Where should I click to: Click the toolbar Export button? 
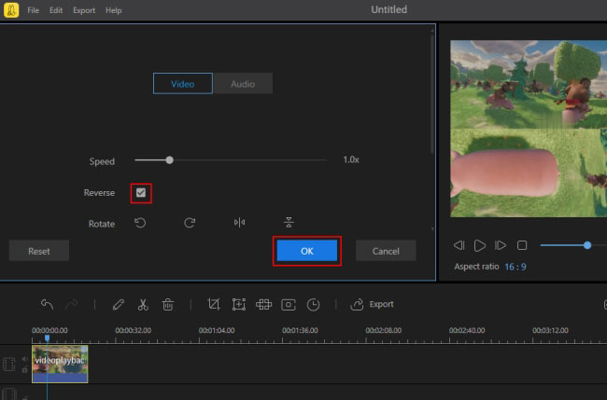click(x=372, y=305)
